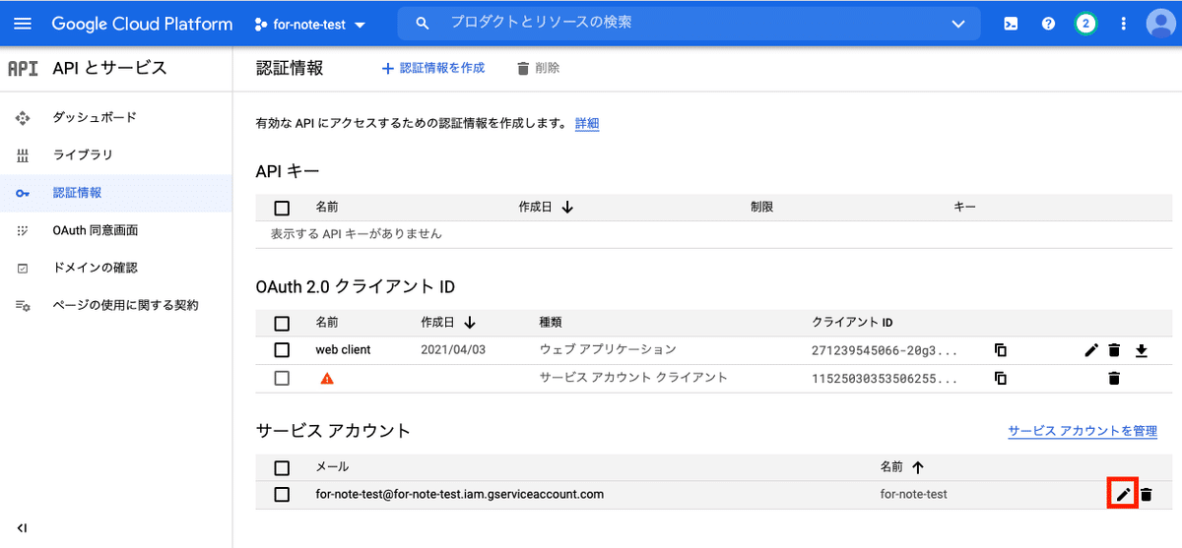Open サービス アカウントを管理 link
This screenshot has height=548, width=1182.
[1083, 431]
